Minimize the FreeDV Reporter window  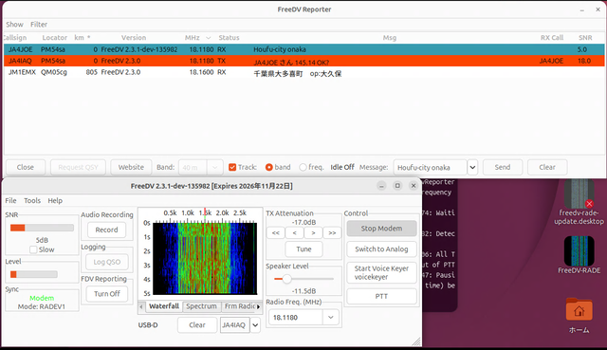coord(581,9)
